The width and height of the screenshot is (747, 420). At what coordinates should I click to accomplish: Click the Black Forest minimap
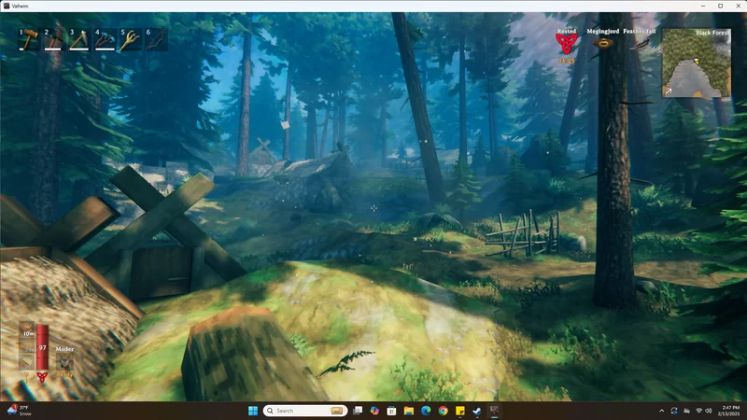coord(697,63)
